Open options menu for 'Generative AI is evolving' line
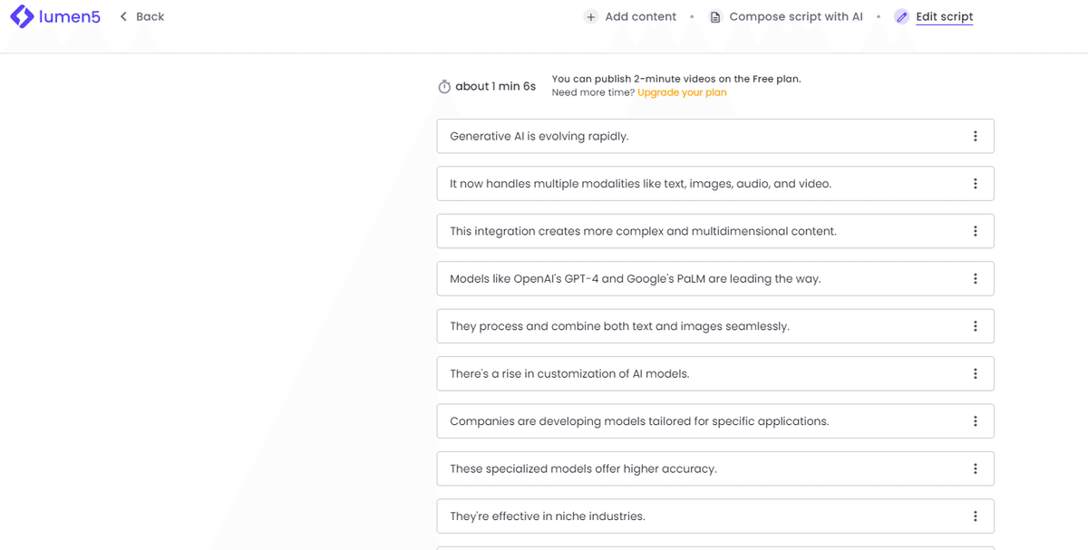 click(976, 136)
